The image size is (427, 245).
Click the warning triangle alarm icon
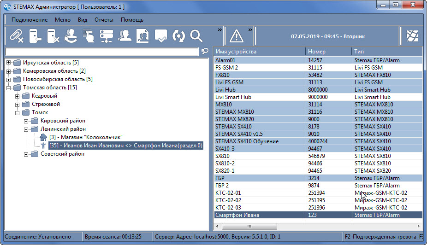coord(237,36)
